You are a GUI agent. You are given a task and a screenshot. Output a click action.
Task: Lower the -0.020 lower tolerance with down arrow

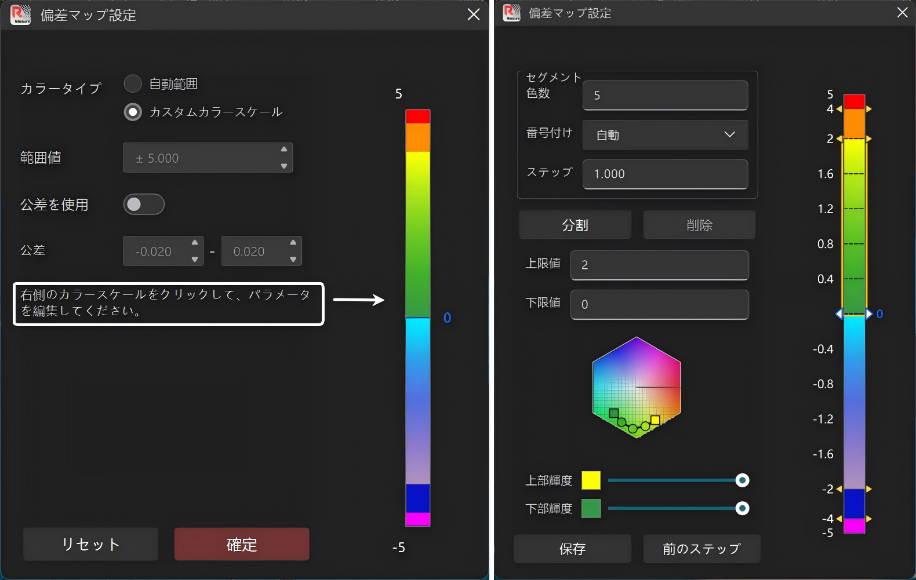point(195,259)
